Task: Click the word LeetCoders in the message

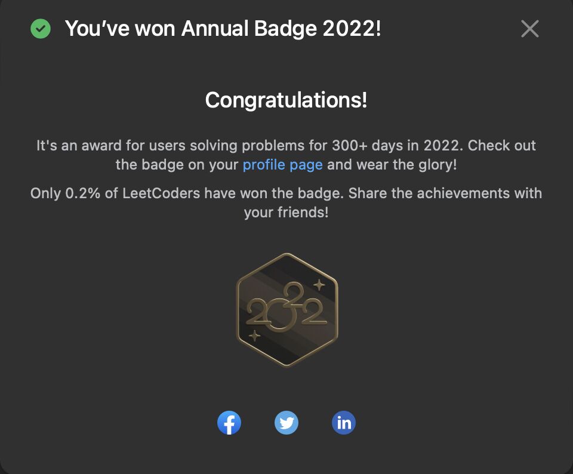Action: (x=161, y=193)
